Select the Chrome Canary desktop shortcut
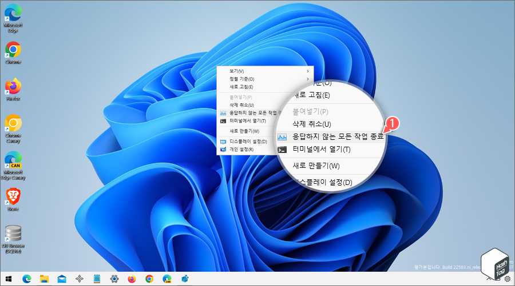Image resolution: width=515 pixels, height=286 pixels. (13, 129)
